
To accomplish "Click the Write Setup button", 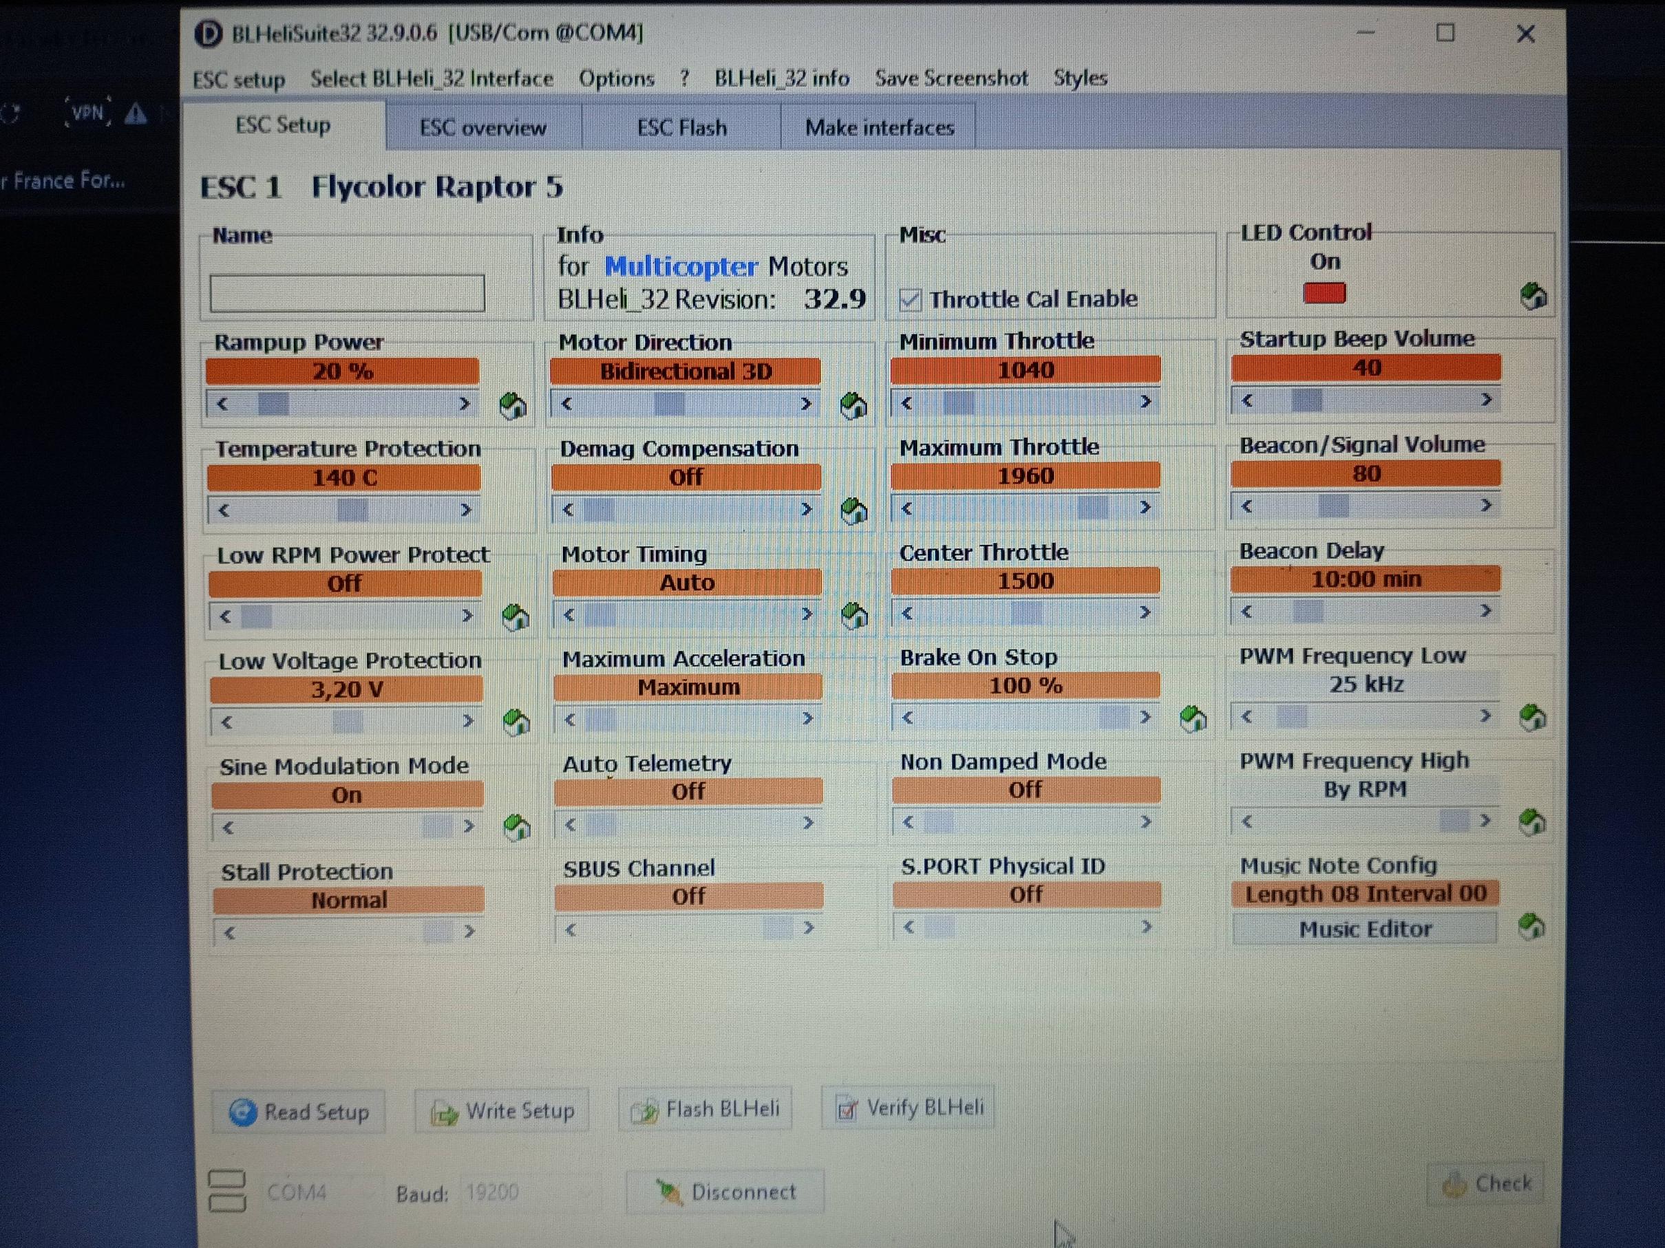I will (x=502, y=1110).
